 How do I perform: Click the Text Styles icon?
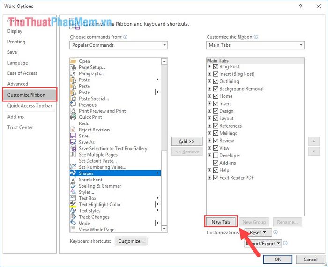[x=73, y=210]
